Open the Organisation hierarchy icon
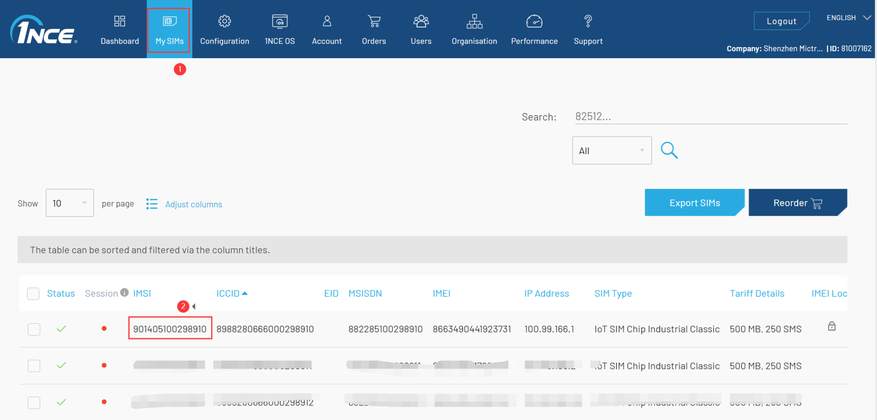The image size is (877, 420). click(474, 21)
